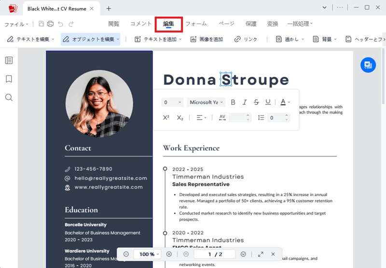Toggle underline formatting in floating toolbar
The height and width of the screenshot is (268, 386).
pos(268,102)
